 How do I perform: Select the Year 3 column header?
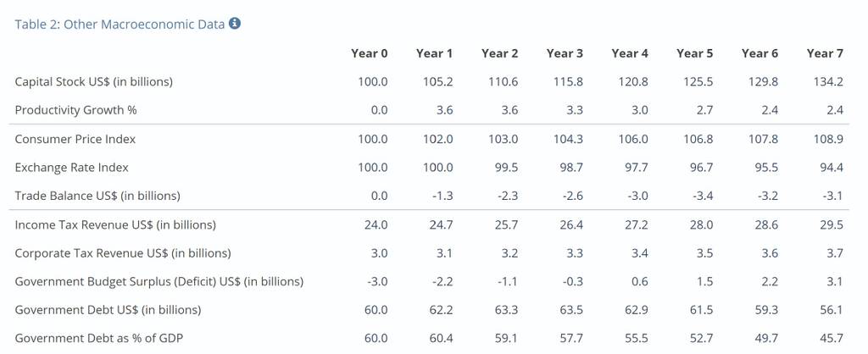[565, 53]
